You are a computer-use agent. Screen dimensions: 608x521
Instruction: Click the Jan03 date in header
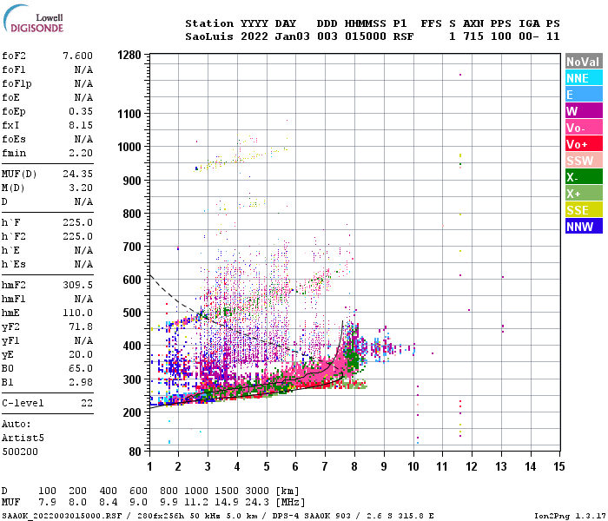[x=293, y=36]
